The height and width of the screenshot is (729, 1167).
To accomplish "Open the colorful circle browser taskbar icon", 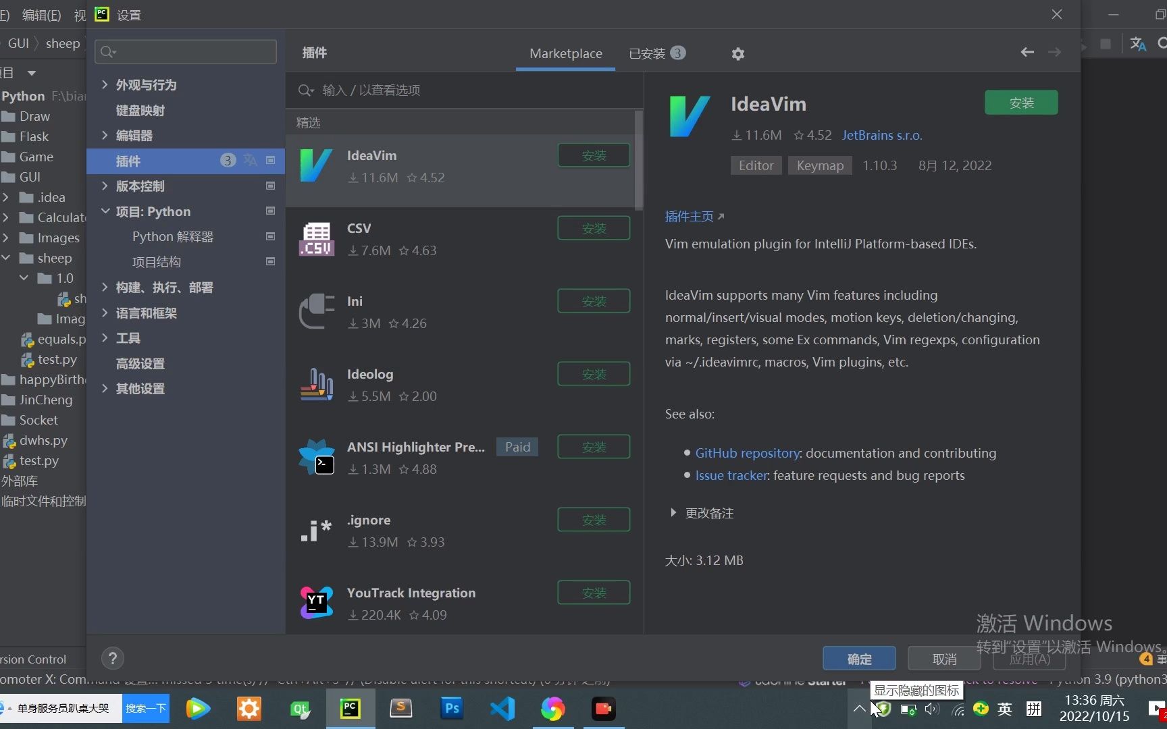I will [x=553, y=709].
